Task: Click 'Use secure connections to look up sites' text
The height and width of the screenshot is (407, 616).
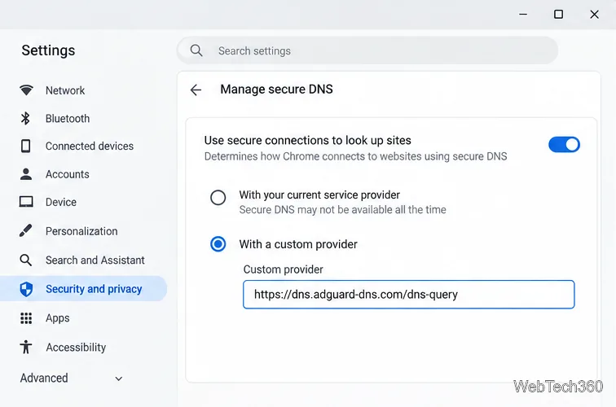Action: [308, 140]
